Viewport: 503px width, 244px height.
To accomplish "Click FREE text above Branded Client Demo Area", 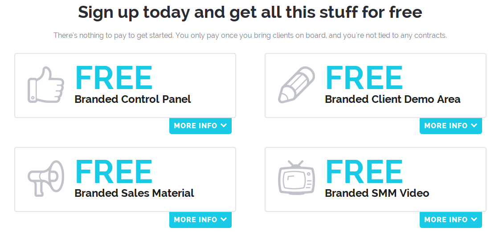I will click(364, 78).
